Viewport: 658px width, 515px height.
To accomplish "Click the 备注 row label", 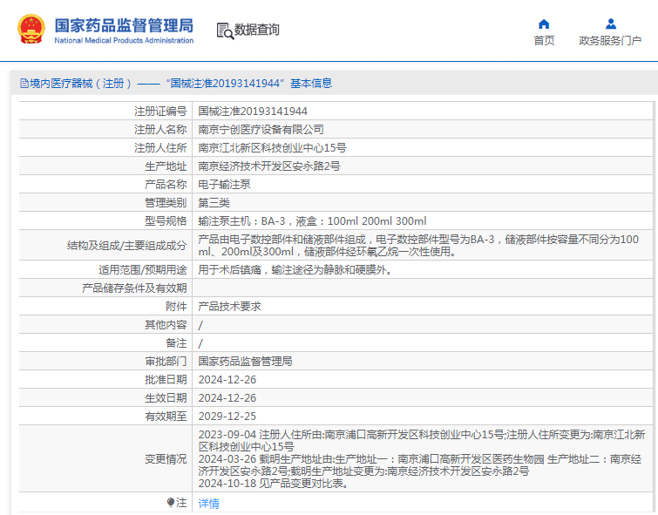I will pos(176,343).
